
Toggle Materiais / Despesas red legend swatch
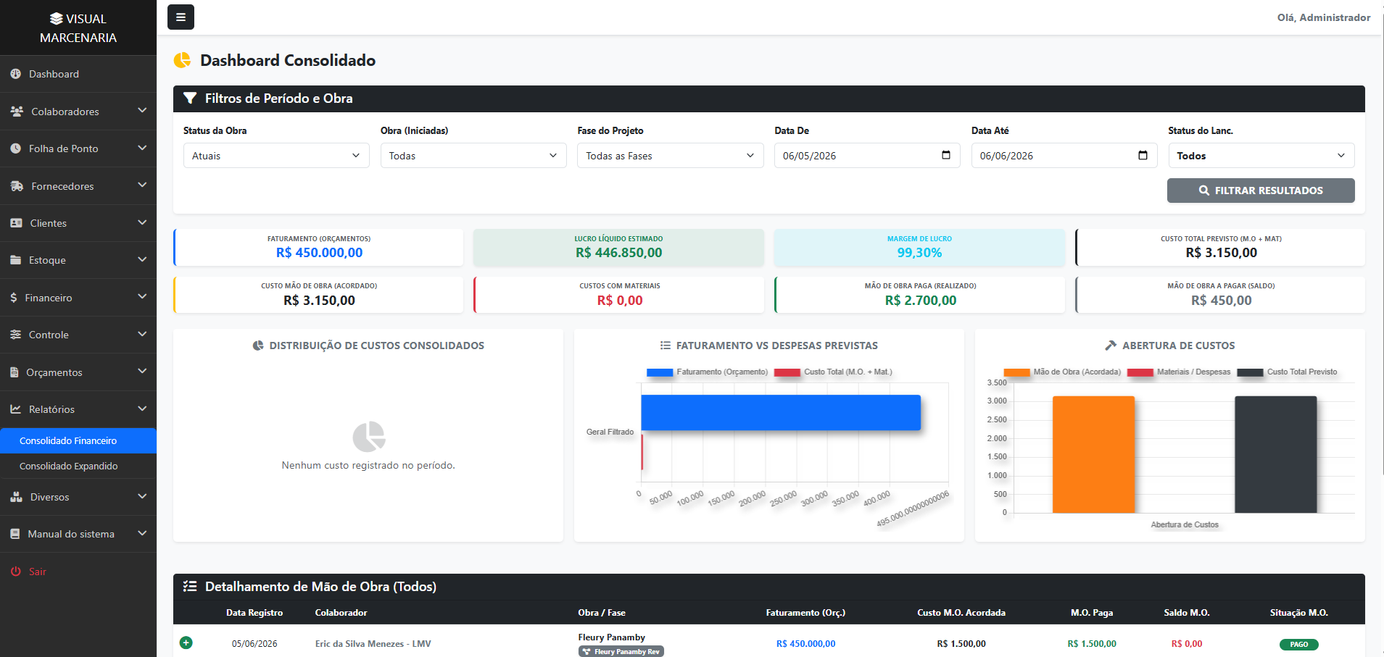tap(1140, 372)
